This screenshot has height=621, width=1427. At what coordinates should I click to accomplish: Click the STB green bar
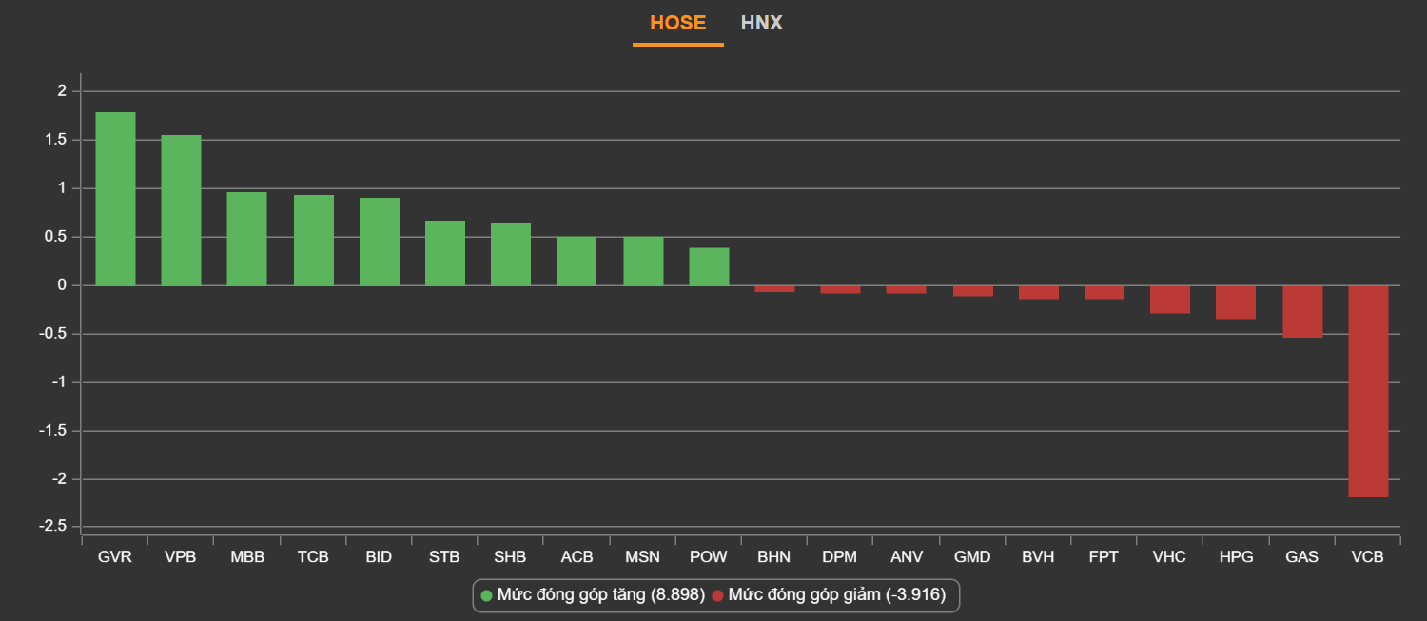click(x=444, y=253)
